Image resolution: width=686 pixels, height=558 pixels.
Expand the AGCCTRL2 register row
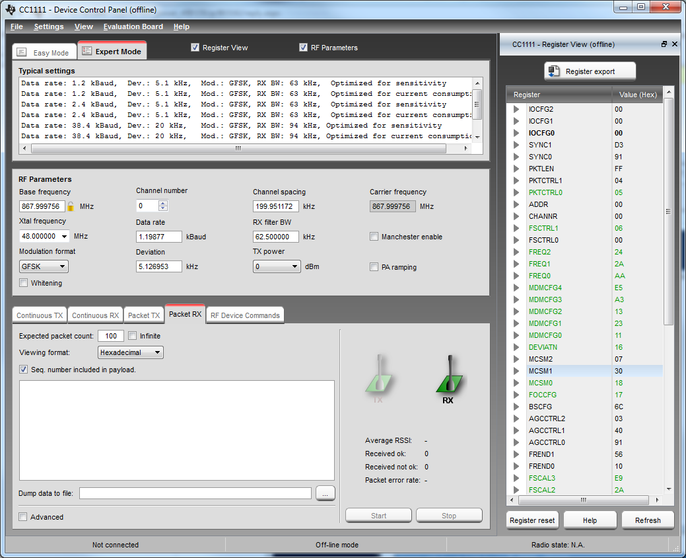tap(516, 418)
